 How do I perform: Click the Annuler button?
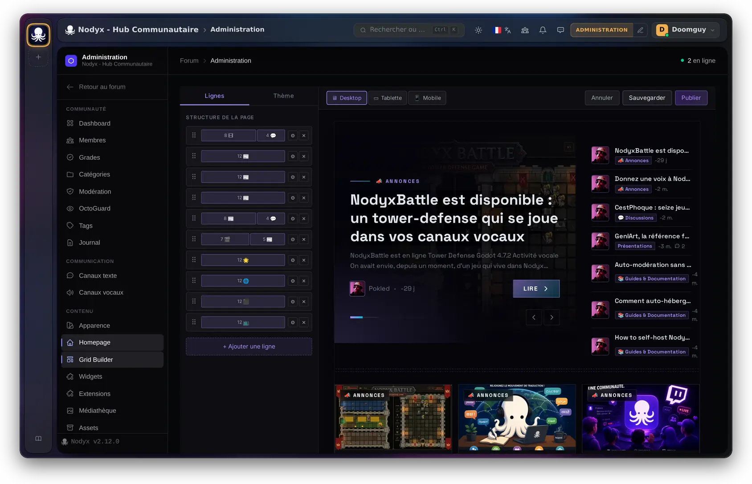click(x=602, y=98)
